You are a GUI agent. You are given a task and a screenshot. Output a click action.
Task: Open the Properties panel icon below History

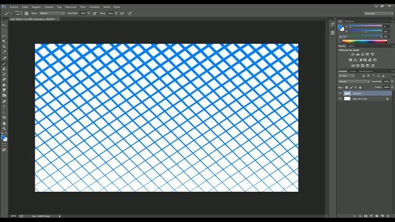click(333, 33)
